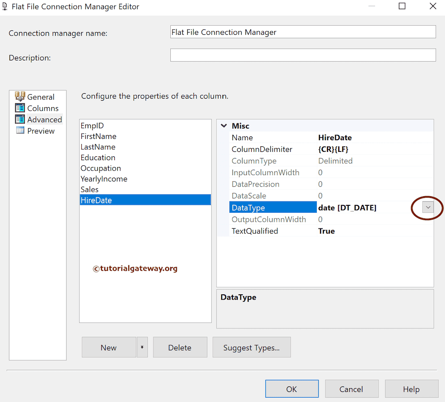Viewport: 445px width, 402px height.
Task: Click the editor icon in the title bar
Action: [x=5, y=6]
